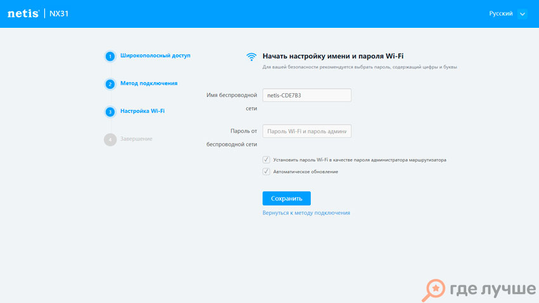Follow «Вернуться к методу подключения» link
The image size is (539, 303).
(306, 213)
